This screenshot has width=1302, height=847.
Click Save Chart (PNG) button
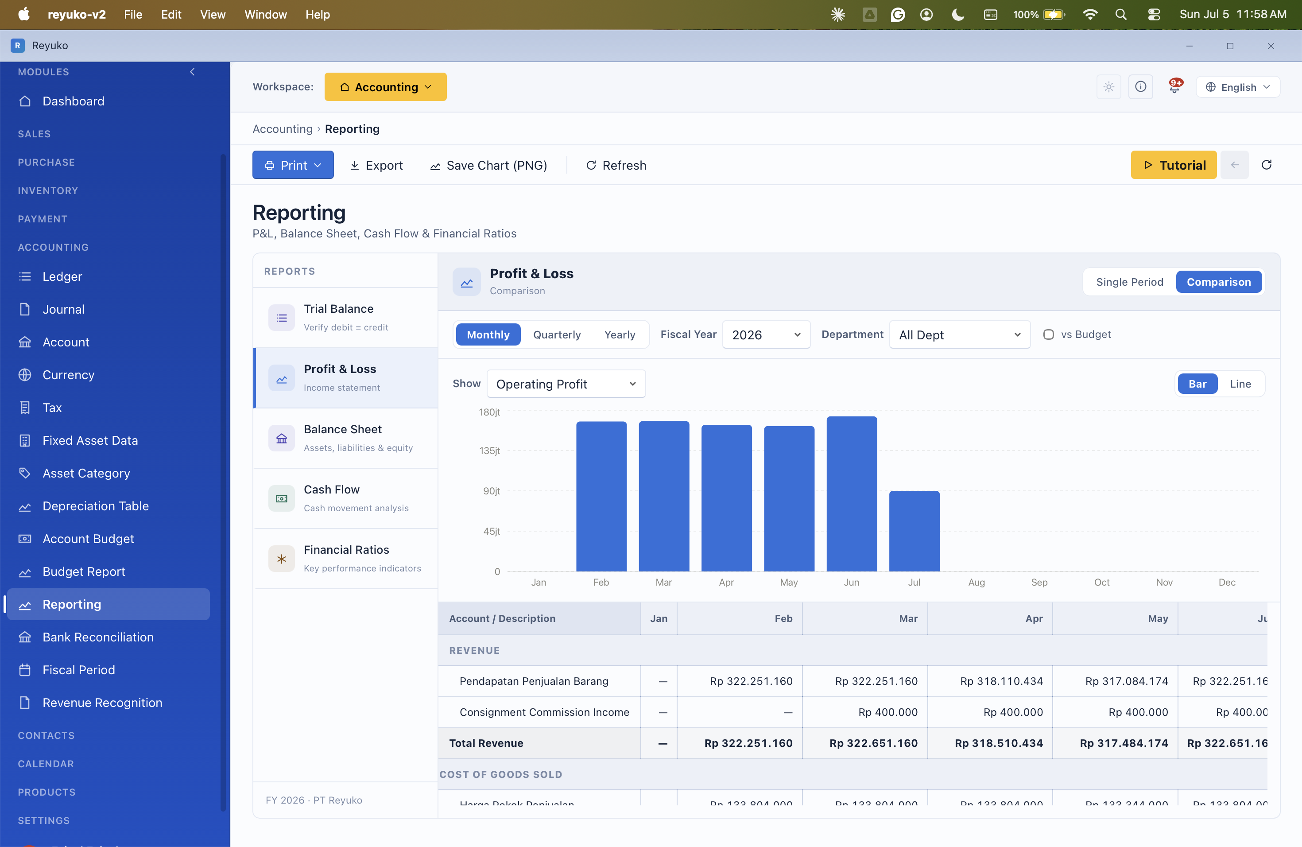pyautogui.click(x=488, y=165)
